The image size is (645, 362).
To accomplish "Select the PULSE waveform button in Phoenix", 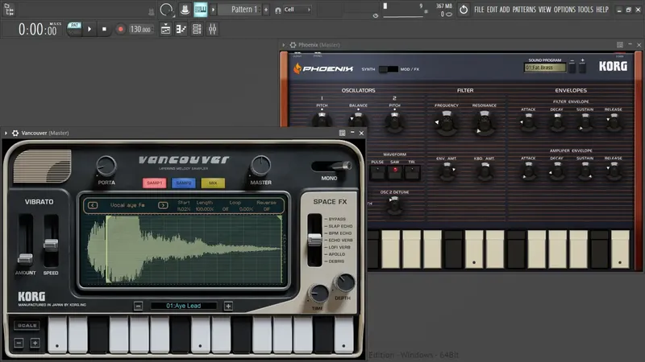I will (377, 172).
